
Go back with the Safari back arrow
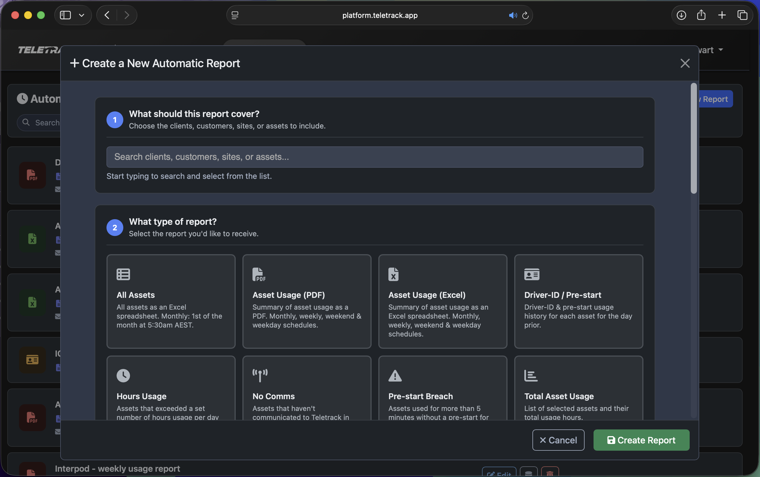click(107, 15)
